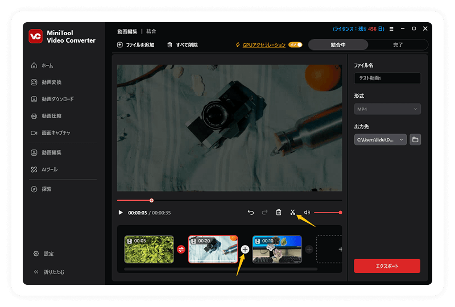455x307 pixels.
Task: Click the volume slider handle
Action: [x=340, y=213]
